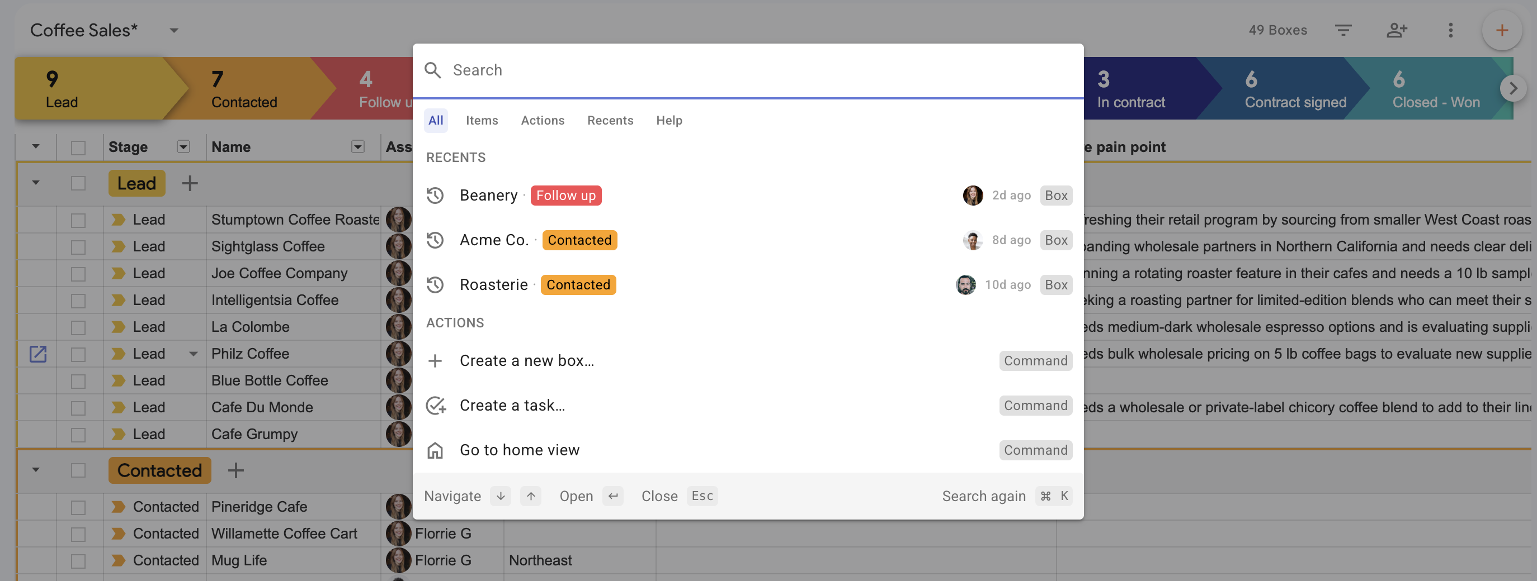Toggle the Lead group checkbox

[78, 183]
